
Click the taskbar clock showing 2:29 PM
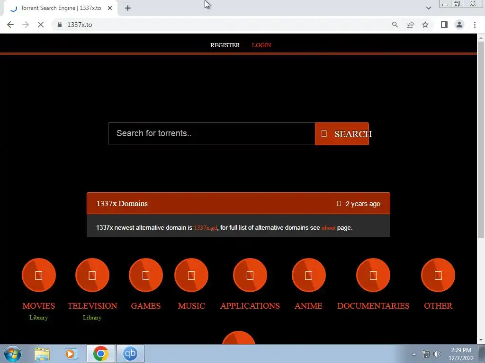pos(461,354)
